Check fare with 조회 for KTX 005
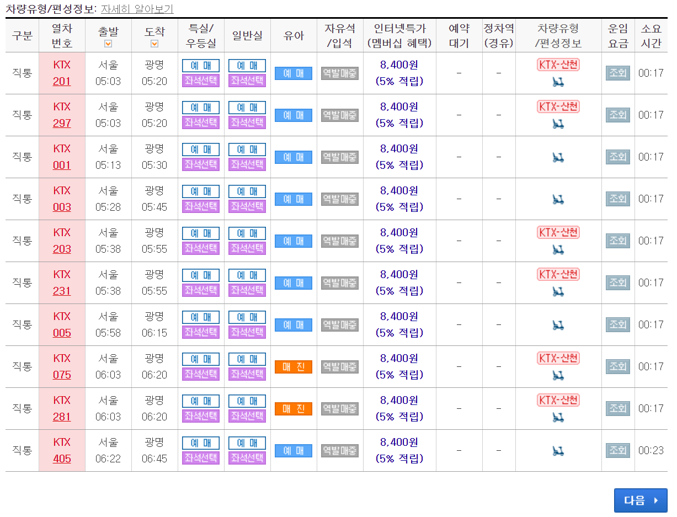The width and height of the screenshot is (677, 517). 618,324
